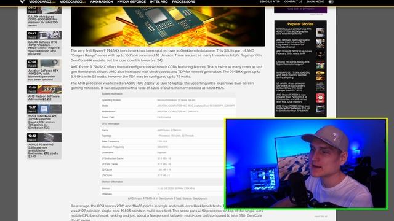This screenshot has height=221, width=394.
Task: Open US retailer drops RTX 30 prices story
Action: [291, 87]
